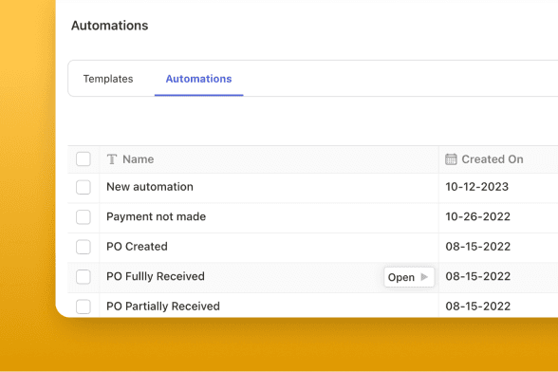Click the PO Partially Received name
558x372 pixels.
pos(163,307)
